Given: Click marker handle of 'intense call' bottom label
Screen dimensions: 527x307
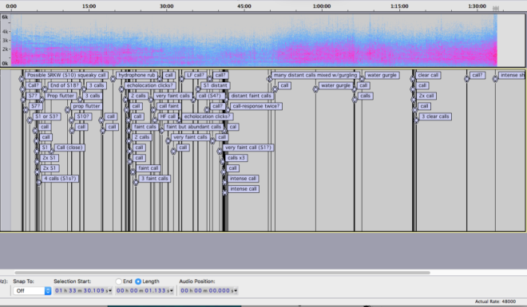Looking at the screenshot, I should point(225,193).
